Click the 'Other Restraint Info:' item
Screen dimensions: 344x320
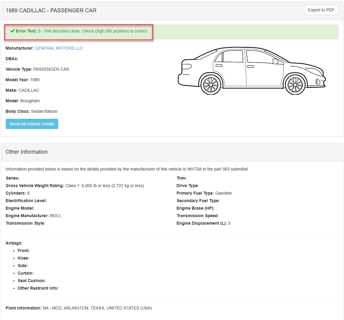click(38, 288)
